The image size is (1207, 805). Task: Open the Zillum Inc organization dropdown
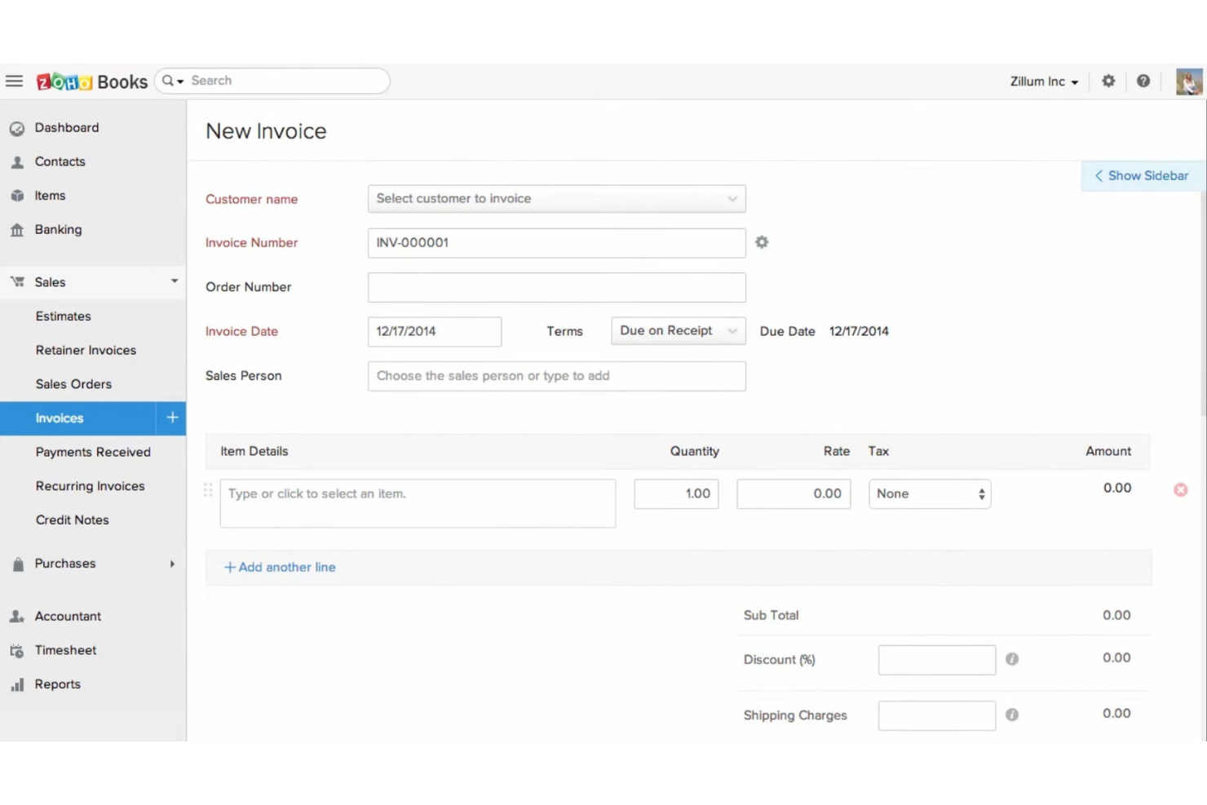[1044, 82]
